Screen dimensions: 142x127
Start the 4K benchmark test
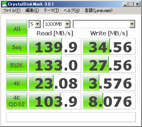tap(17, 83)
